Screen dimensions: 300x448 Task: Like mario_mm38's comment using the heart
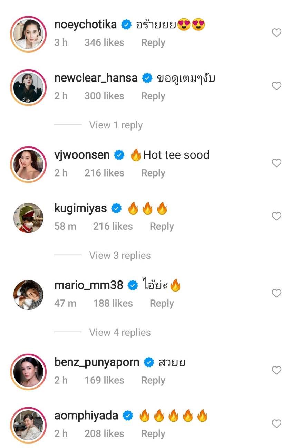tap(277, 294)
